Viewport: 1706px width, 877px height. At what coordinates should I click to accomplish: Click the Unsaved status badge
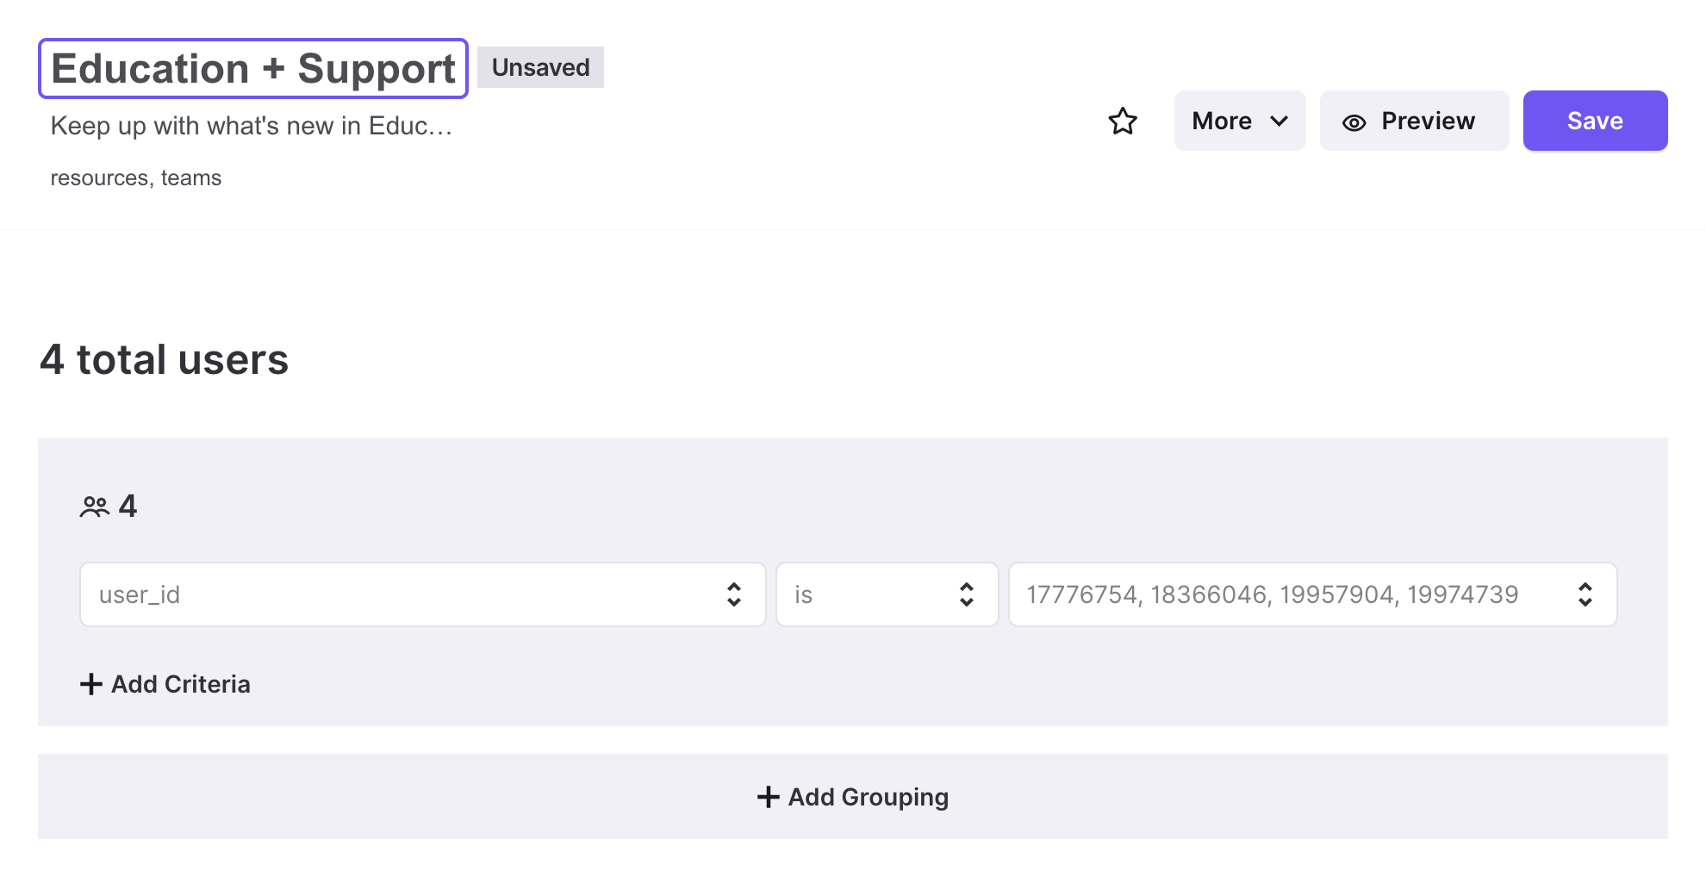(x=540, y=67)
